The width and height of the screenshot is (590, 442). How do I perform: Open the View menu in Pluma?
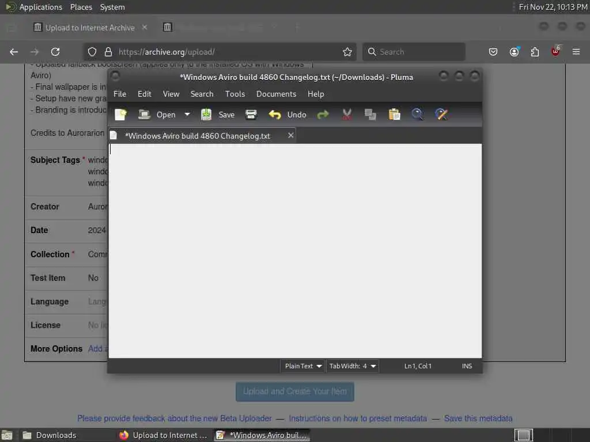coord(171,94)
